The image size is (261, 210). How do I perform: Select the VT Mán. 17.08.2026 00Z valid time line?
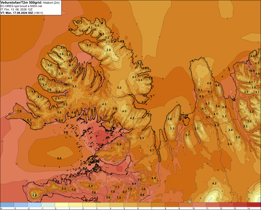[x=22, y=13]
